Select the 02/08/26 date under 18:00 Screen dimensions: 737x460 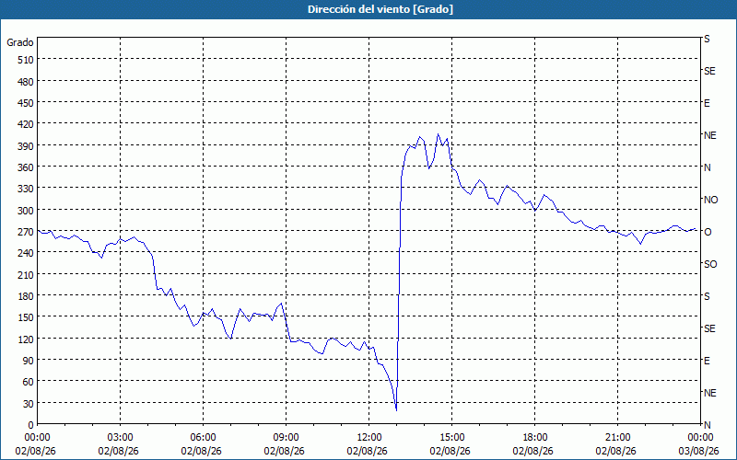[x=535, y=452]
